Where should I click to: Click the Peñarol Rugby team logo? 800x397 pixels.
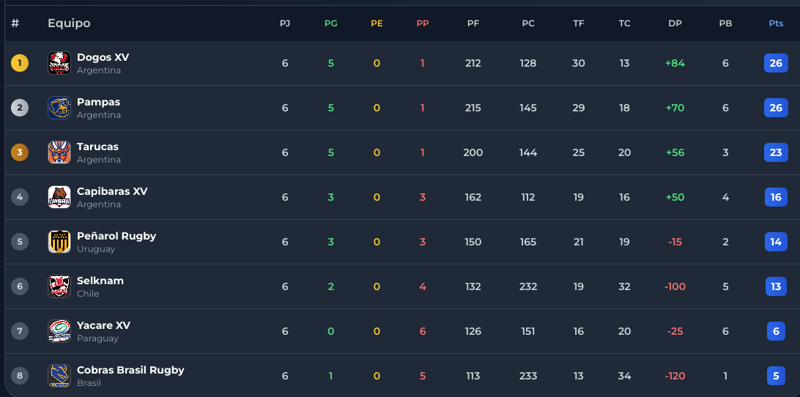tap(59, 242)
